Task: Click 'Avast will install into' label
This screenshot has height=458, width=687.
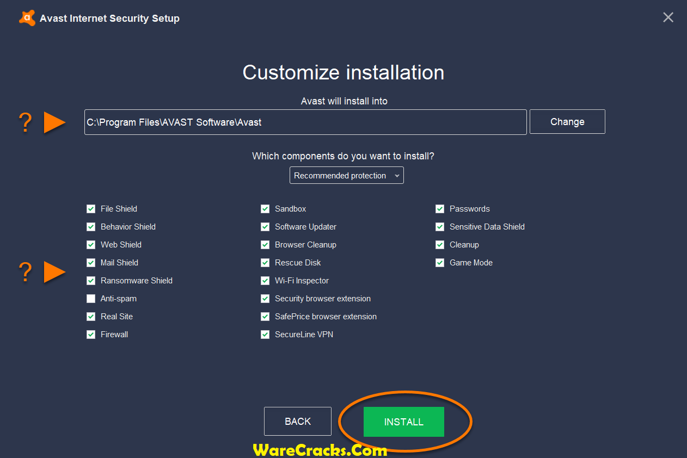Action: point(344,101)
